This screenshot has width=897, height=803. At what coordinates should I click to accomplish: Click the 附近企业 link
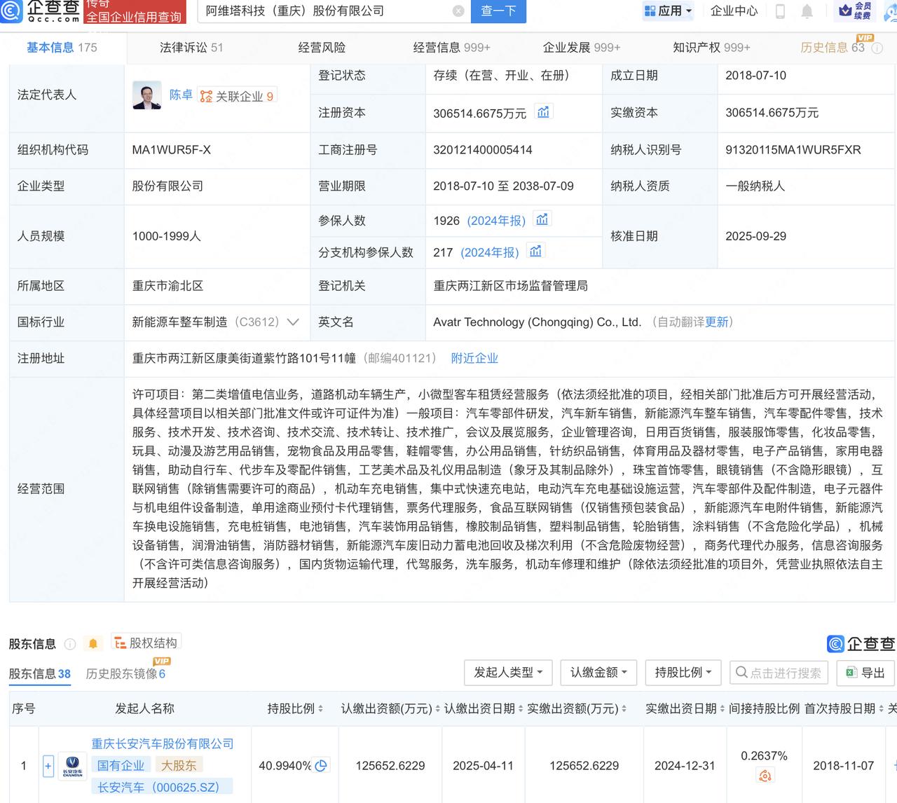pos(474,359)
